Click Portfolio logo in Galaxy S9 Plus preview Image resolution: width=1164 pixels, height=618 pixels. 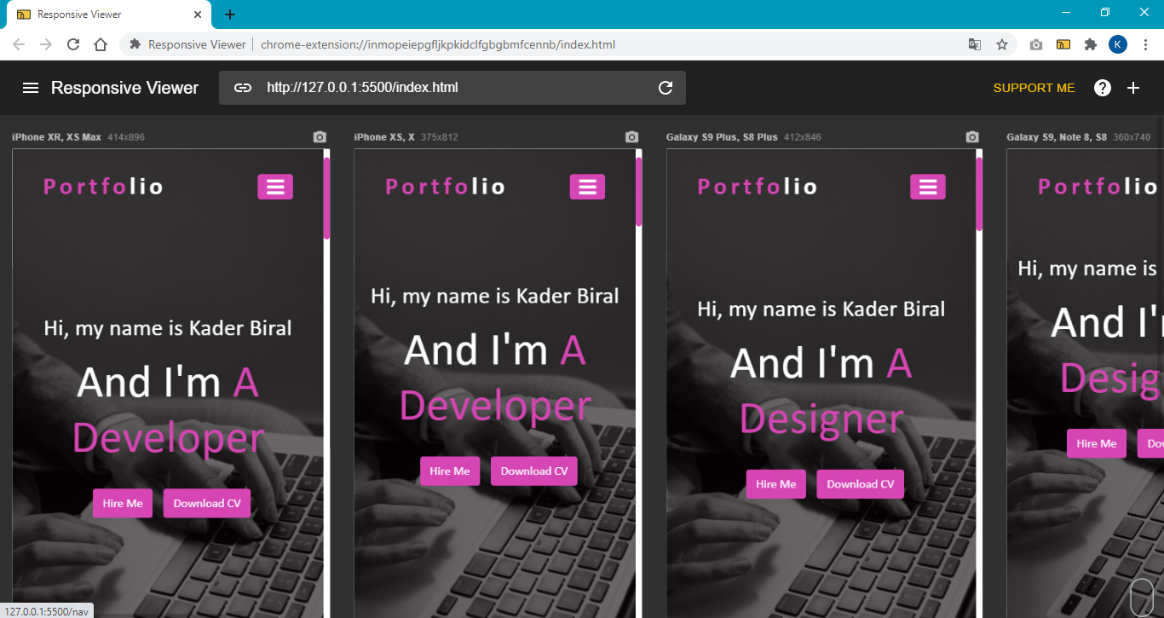(758, 187)
